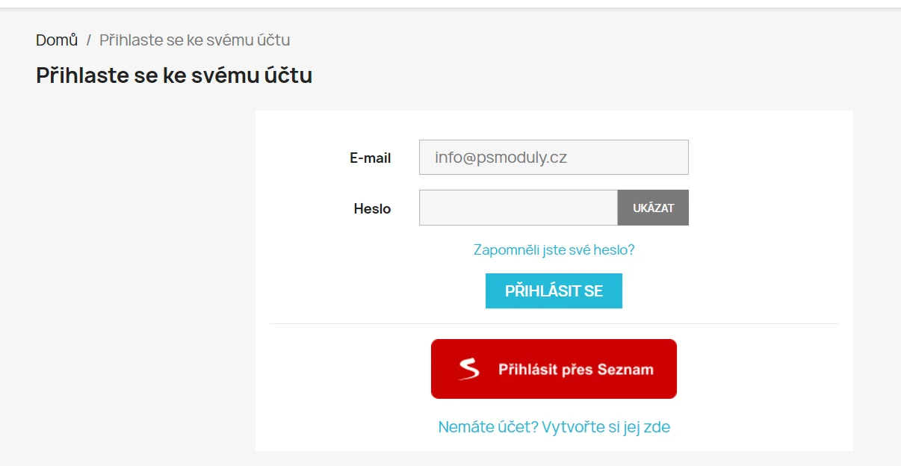Open 'Nemáte účet? Vytvořte si jej zde'
This screenshot has height=466, width=901.
[554, 427]
